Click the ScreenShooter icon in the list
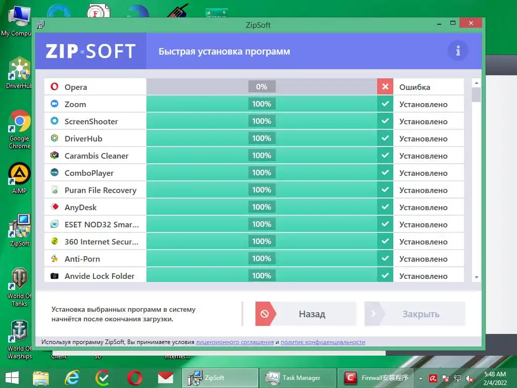Viewport: 517px width, 388px height. tap(55, 121)
